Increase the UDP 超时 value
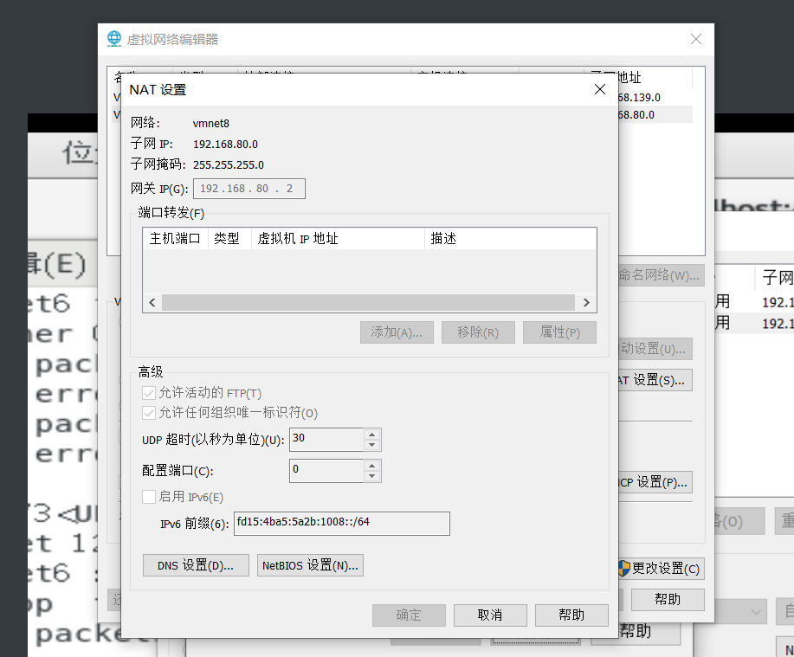The width and height of the screenshot is (794, 657). coord(372,435)
